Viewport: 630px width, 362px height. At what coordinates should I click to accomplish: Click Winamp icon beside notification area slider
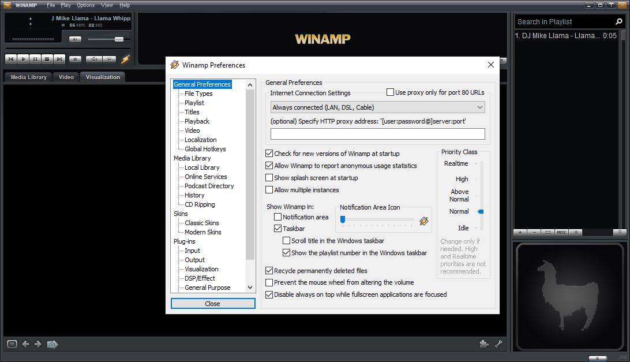(424, 221)
